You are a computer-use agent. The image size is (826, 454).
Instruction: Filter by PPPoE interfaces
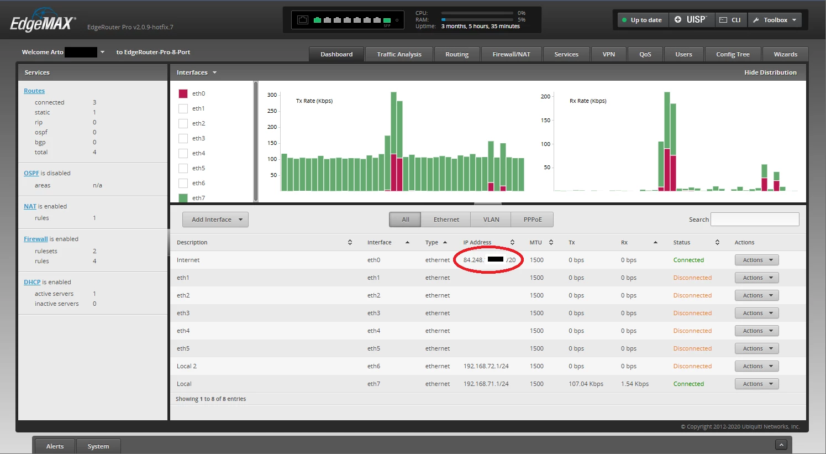(532, 220)
